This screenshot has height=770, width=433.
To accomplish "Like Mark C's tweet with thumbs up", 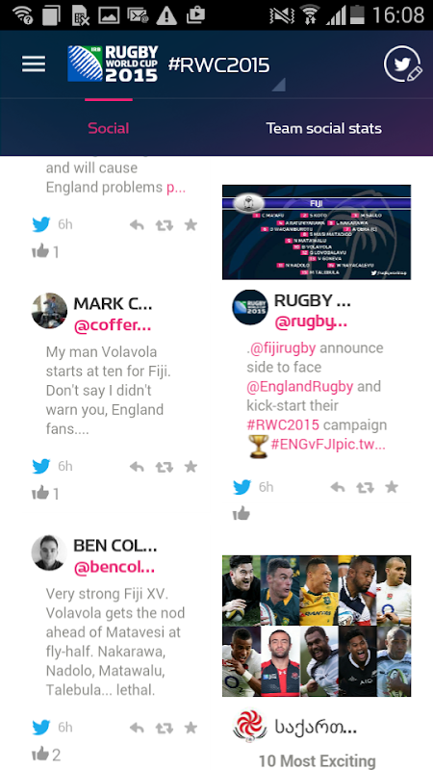I will coord(40,493).
